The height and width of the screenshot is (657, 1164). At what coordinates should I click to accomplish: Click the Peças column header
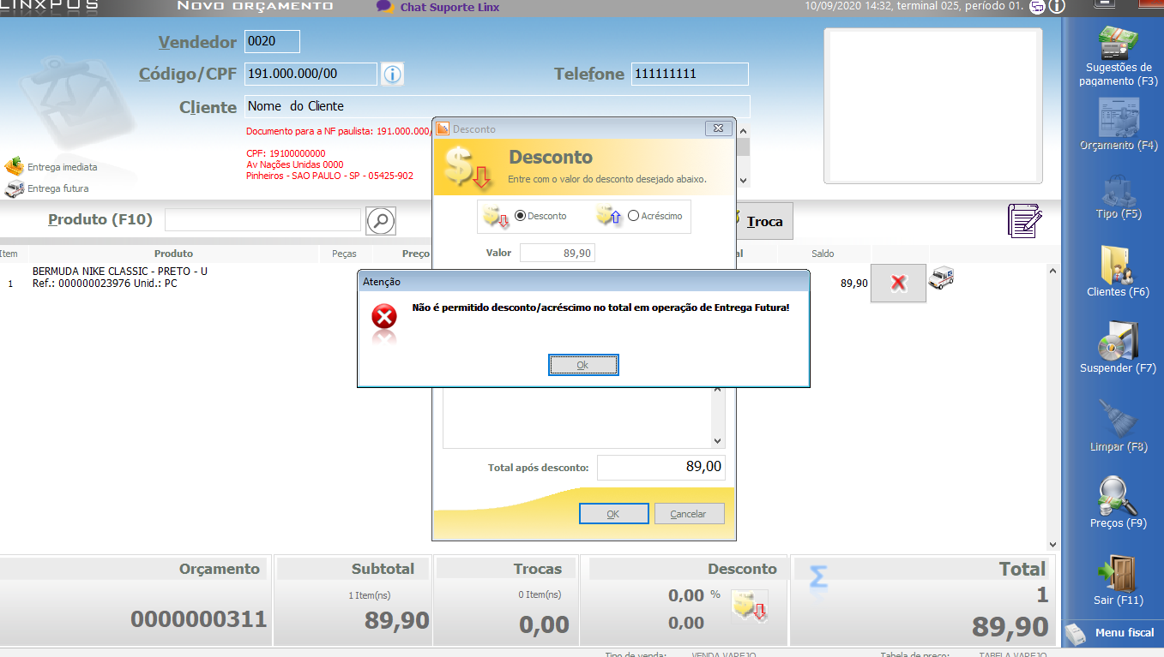pyautogui.click(x=344, y=254)
